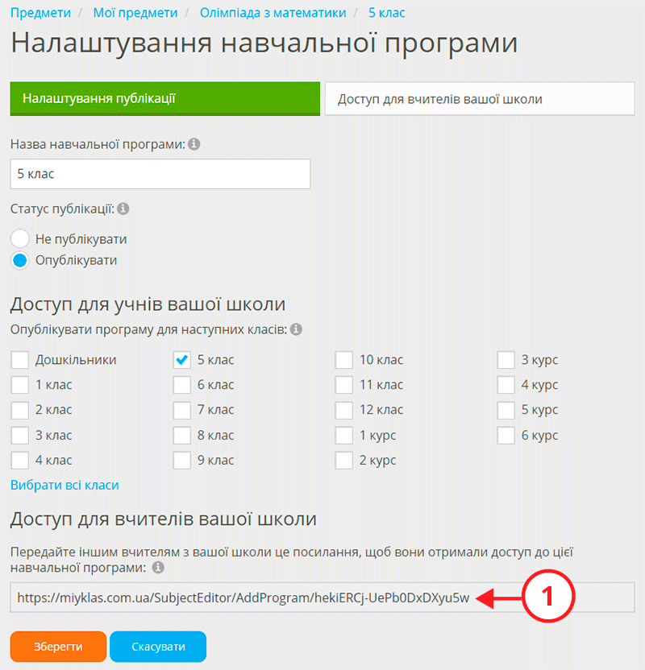
Task: Toggle the '9 клас' checkbox
Action: point(182,460)
